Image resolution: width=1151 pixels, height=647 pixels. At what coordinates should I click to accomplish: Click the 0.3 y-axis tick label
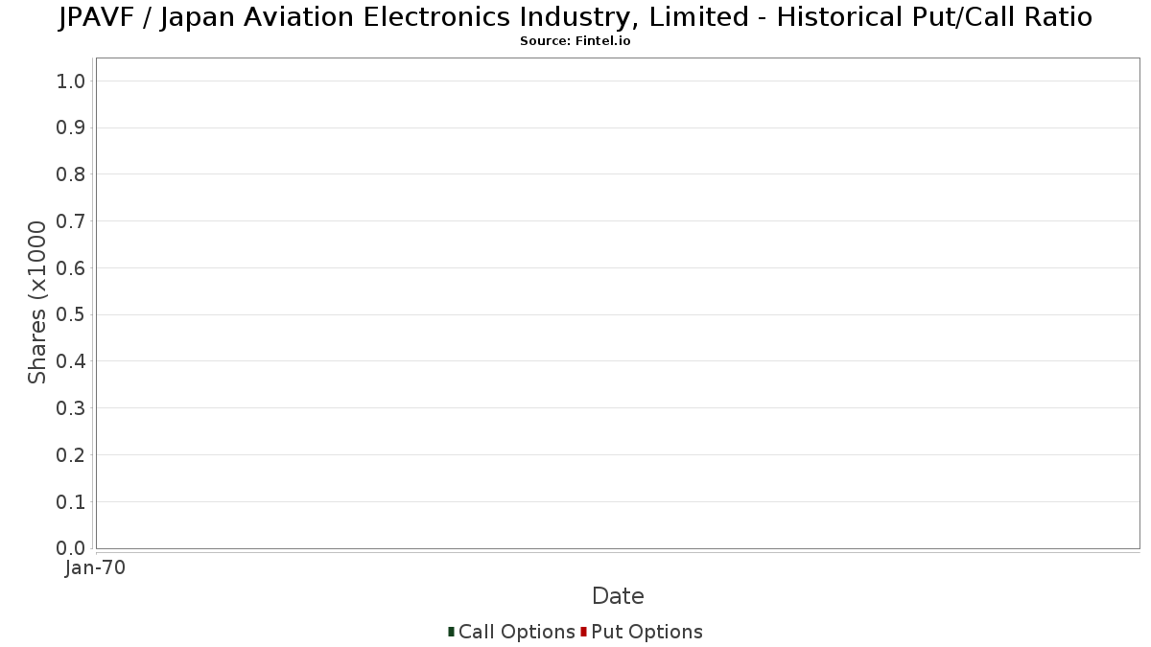coord(72,408)
